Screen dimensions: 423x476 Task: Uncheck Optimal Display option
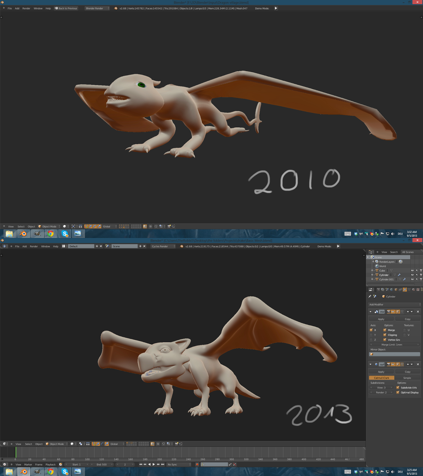click(x=398, y=392)
